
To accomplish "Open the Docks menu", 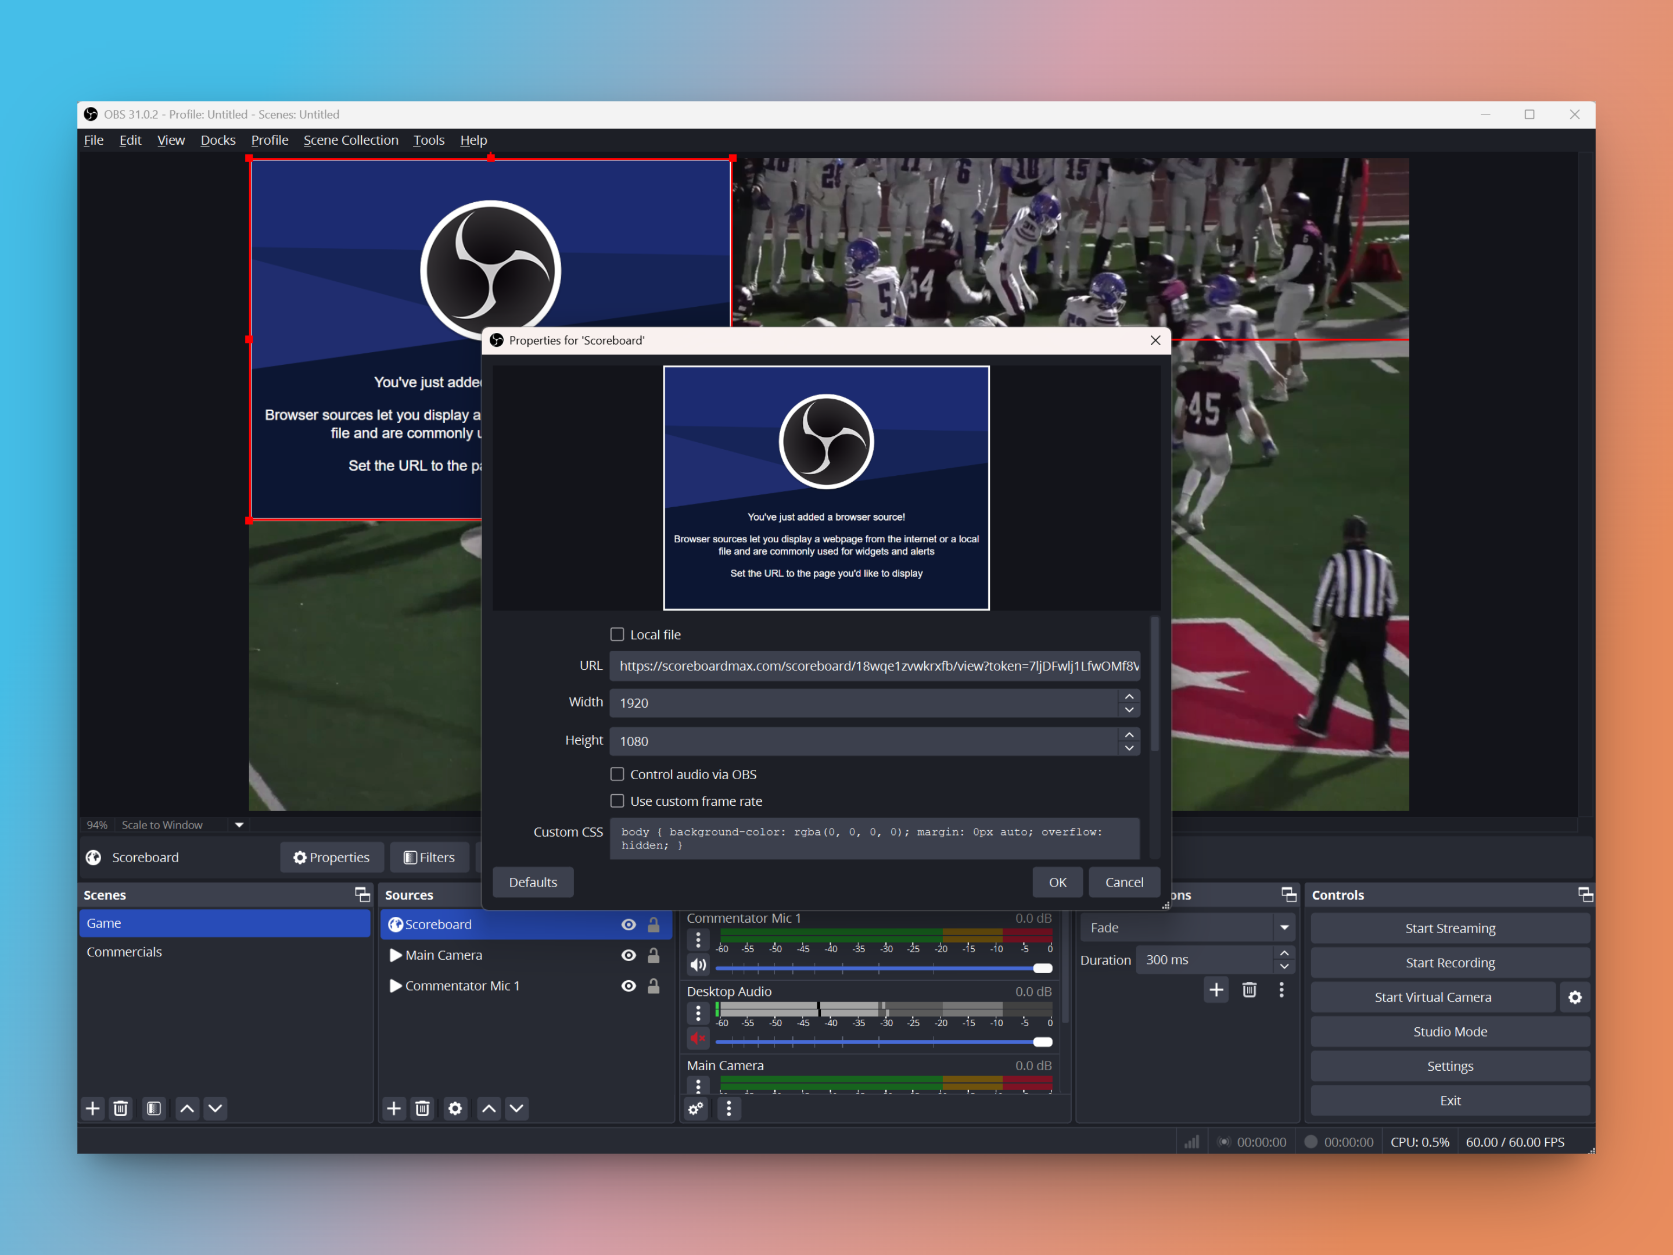I will (218, 140).
